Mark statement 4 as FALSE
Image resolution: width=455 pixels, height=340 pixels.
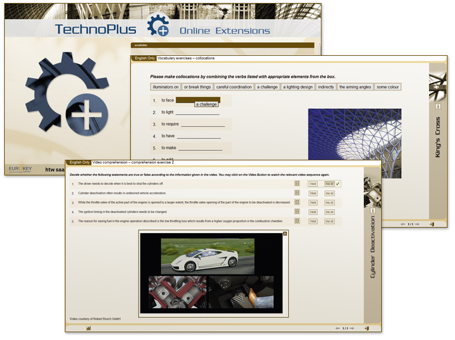pos(330,212)
